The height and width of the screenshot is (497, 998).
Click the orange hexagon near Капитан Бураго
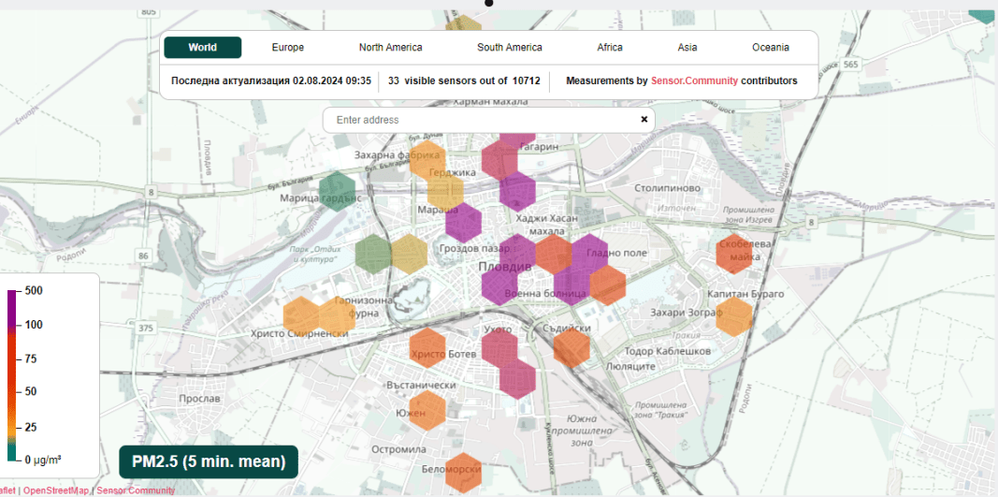tap(733, 316)
